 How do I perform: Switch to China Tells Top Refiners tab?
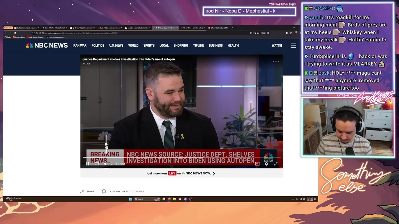(54, 28)
